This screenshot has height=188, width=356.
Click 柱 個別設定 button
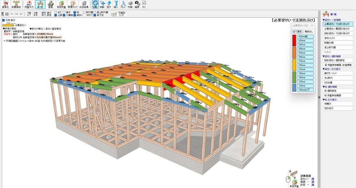338,91
